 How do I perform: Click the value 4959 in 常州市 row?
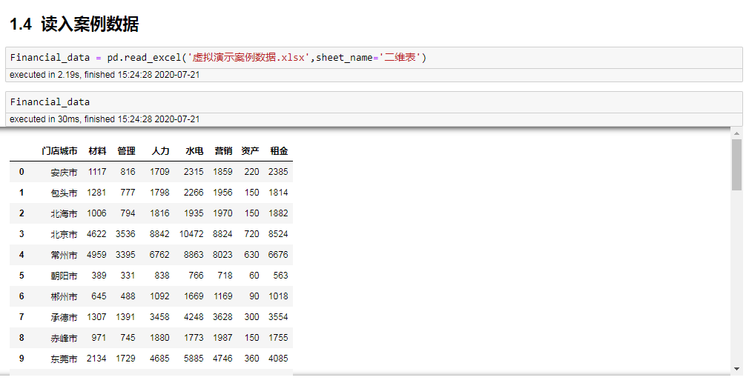[x=96, y=255]
